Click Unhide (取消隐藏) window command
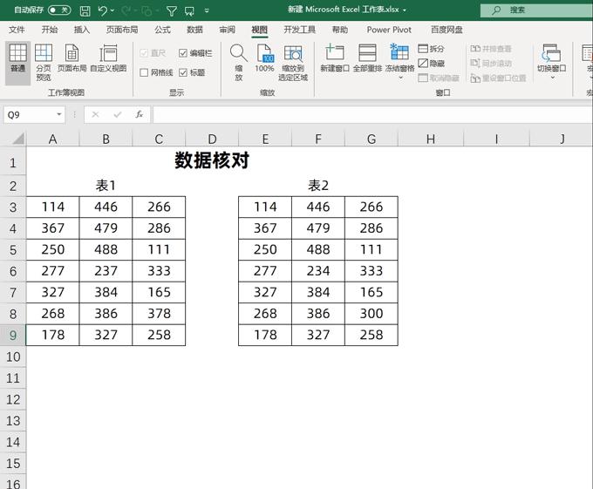593x489 pixels. 439,78
